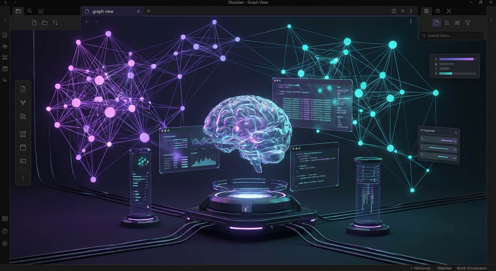Click the Search items field

click(453, 36)
